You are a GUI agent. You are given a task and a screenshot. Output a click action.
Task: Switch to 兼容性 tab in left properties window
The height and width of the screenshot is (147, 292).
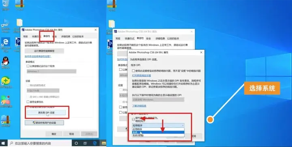point(47,36)
